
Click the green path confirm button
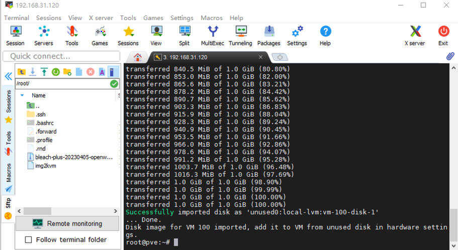(x=114, y=84)
